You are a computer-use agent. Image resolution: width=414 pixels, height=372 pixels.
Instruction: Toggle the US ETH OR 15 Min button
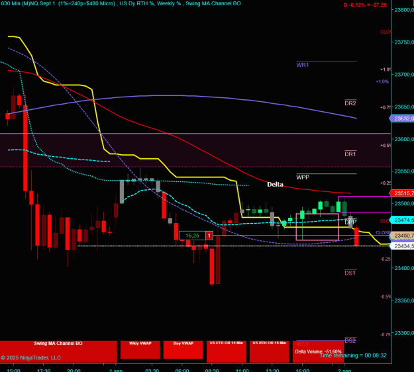coord(227,351)
